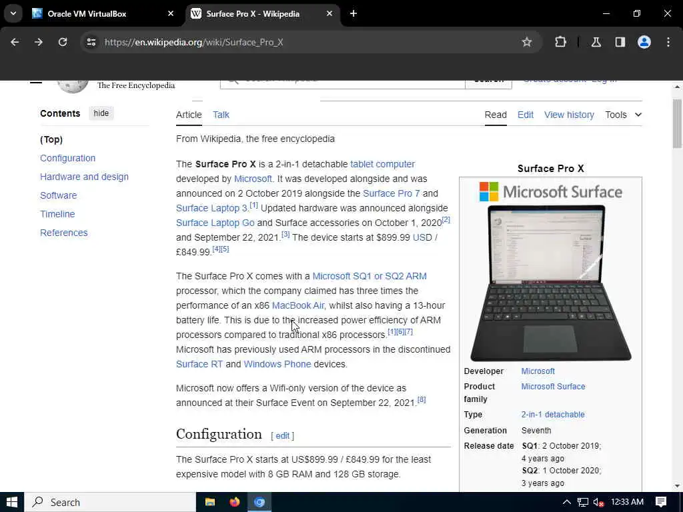Click the taskbar Search box

110,503
